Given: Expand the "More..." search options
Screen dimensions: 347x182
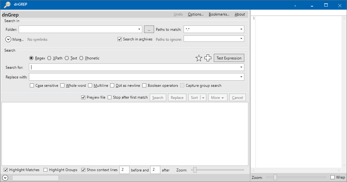Looking at the screenshot, I should pyautogui.click(x=14, y=39).
